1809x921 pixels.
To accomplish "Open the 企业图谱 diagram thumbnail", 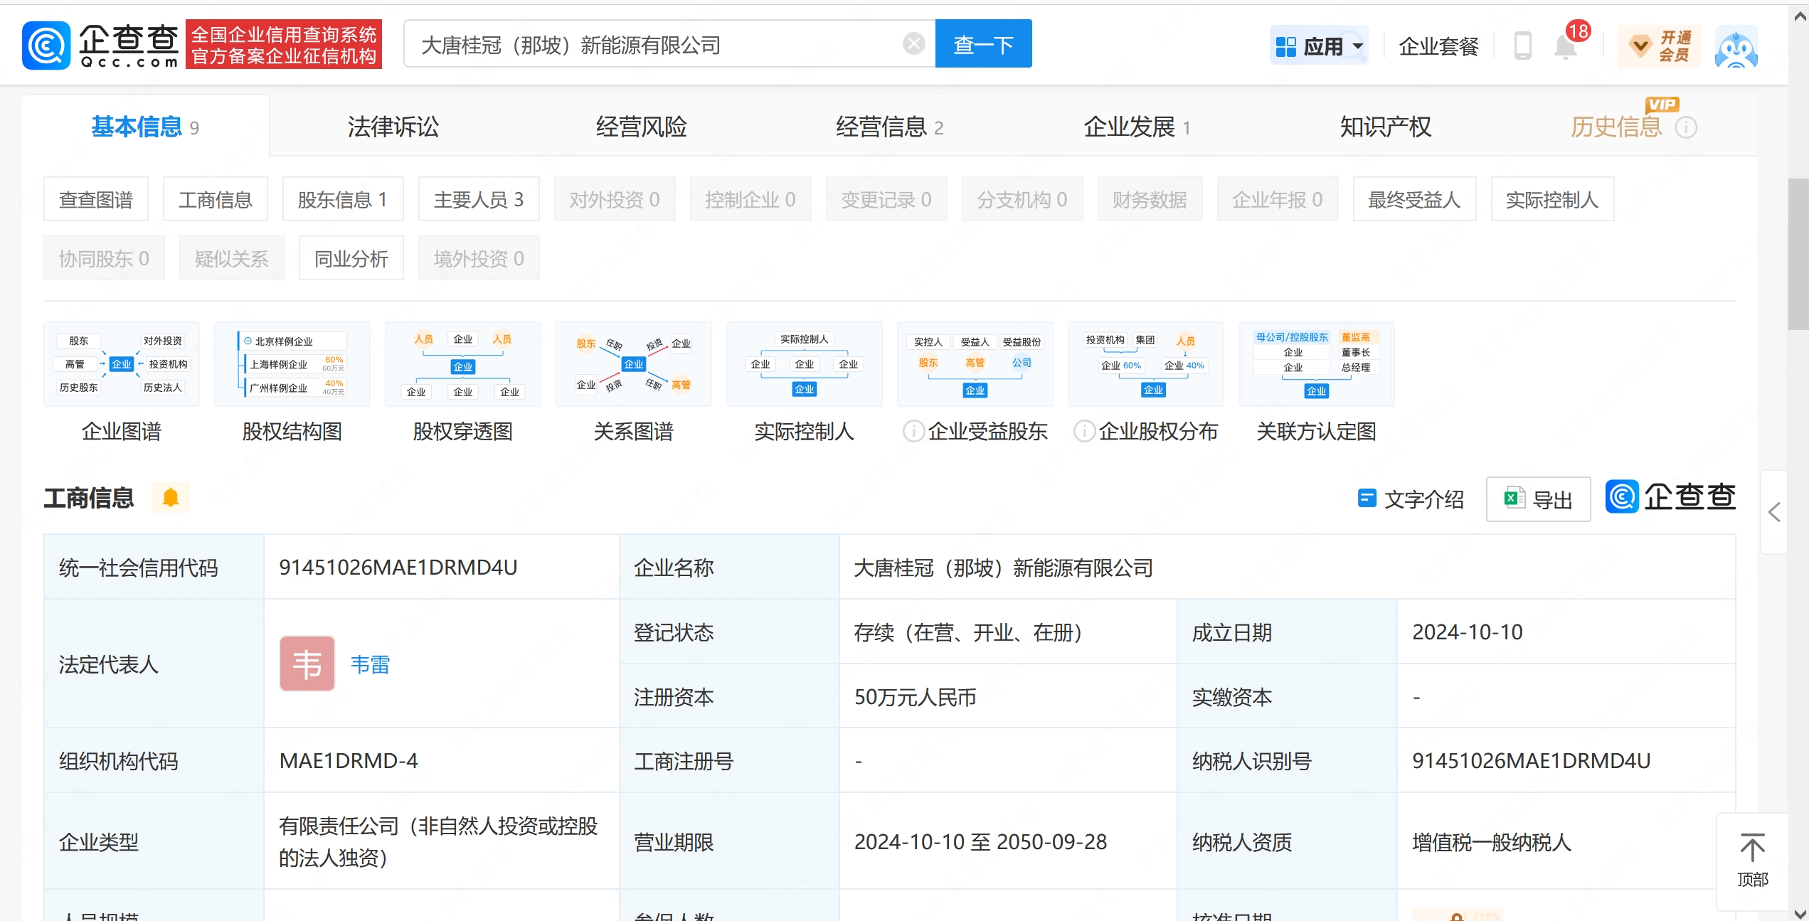I will [122, 364].
